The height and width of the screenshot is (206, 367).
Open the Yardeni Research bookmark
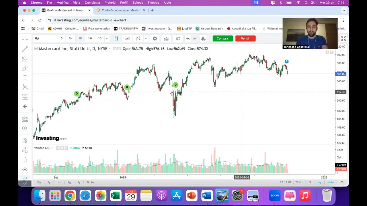[209, 29]
